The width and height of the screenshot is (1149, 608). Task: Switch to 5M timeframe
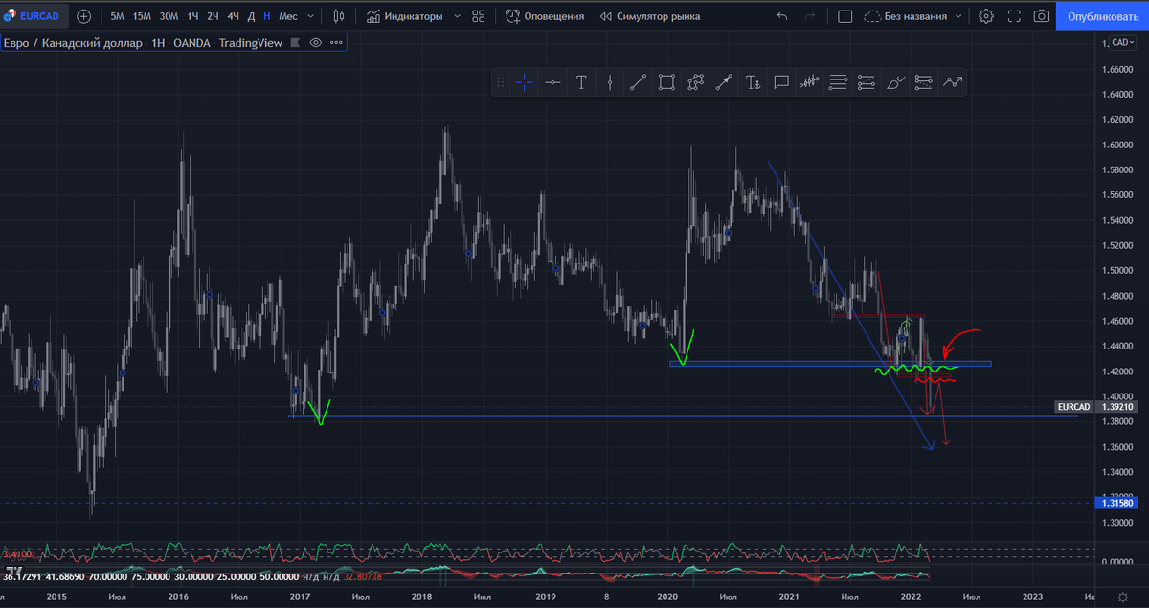pos(118,16)
